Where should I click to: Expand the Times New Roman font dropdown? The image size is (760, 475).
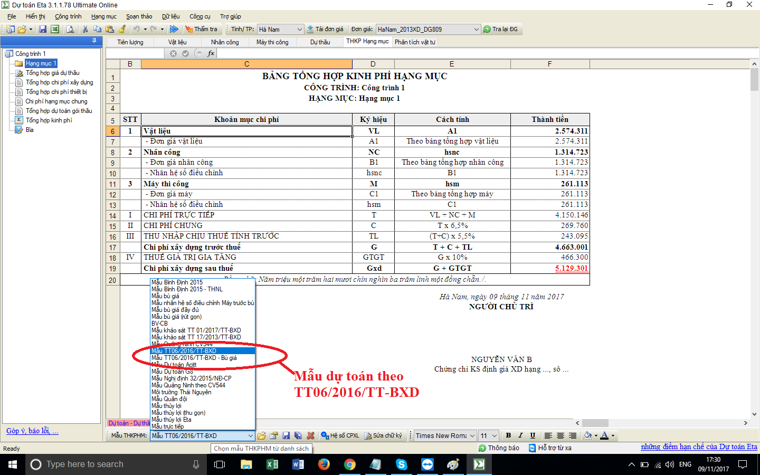pos(472,435)
